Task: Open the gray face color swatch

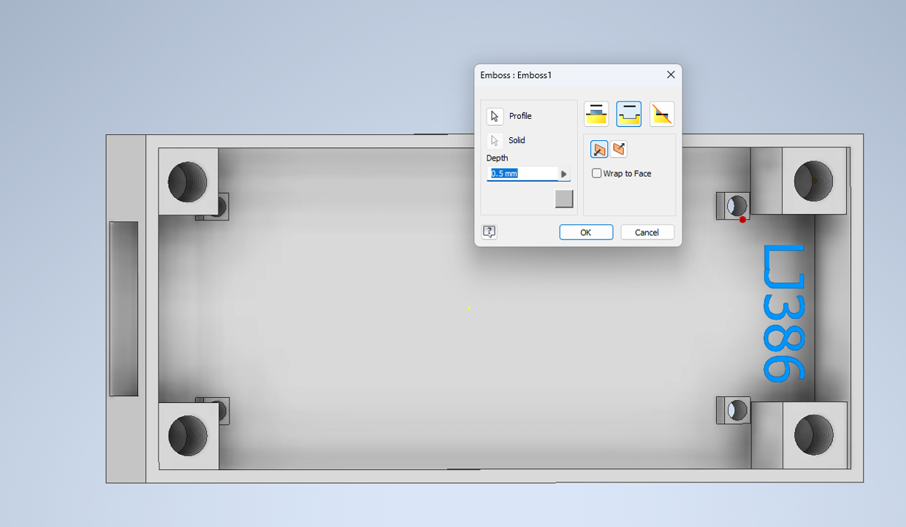Action: 564,199
